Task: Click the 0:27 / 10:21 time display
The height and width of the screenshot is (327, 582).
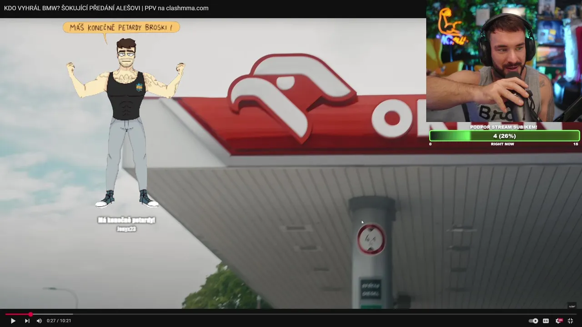Action: [59, 321]
